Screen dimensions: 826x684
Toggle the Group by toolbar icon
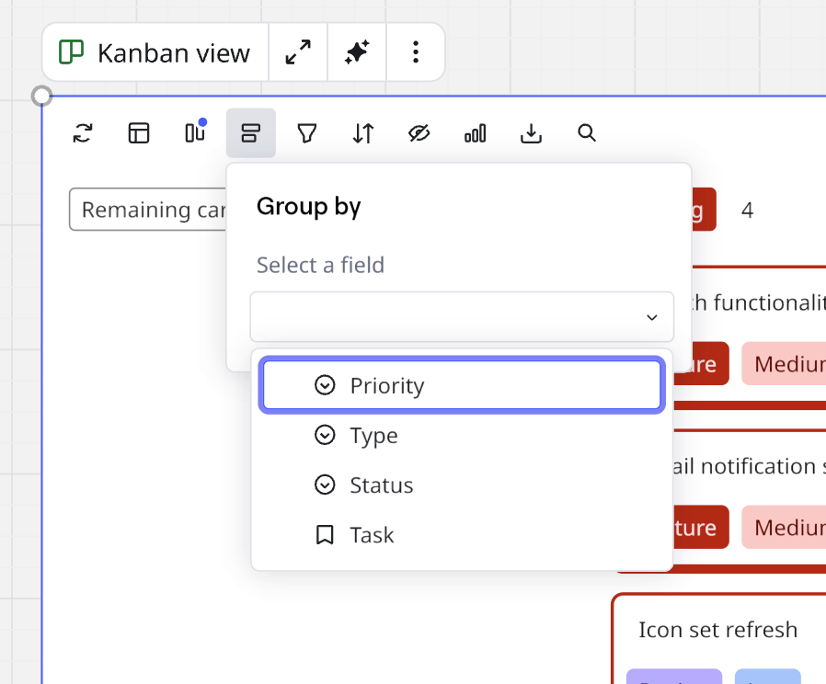(x=250, y=134)
